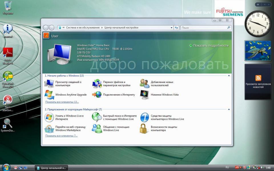
Task: Click the Windows Vista Home Basic text
Action: coord(93,45)
